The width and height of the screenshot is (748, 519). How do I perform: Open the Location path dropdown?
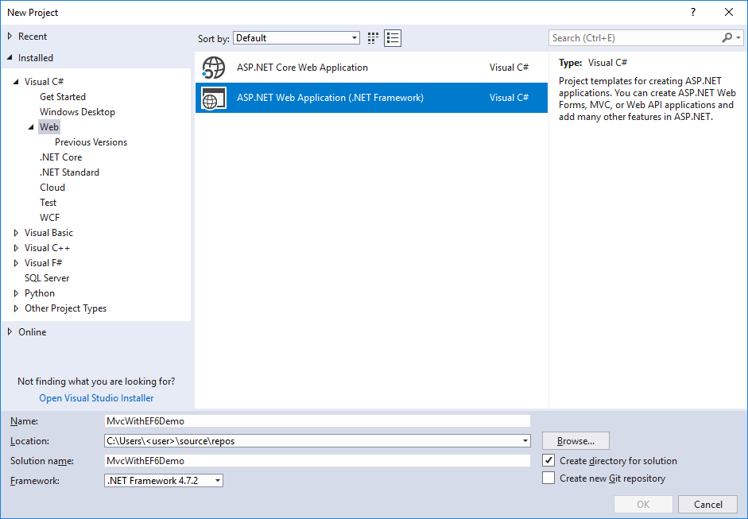point(525,441)
